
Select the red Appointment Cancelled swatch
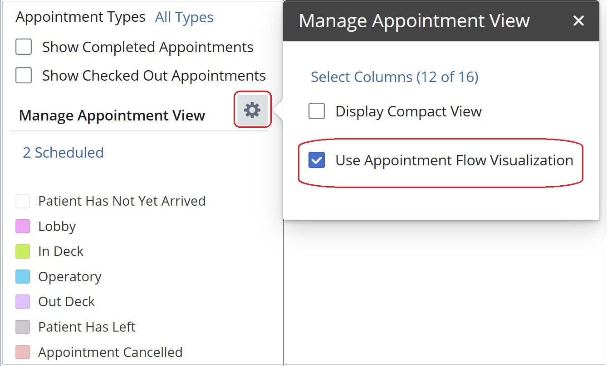click(x=23, y=352)
